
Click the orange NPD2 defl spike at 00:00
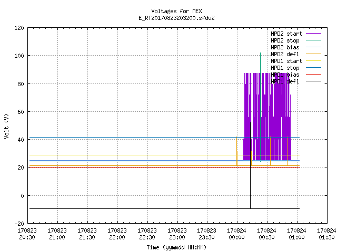pyautogui.click(x=237, y=151)
